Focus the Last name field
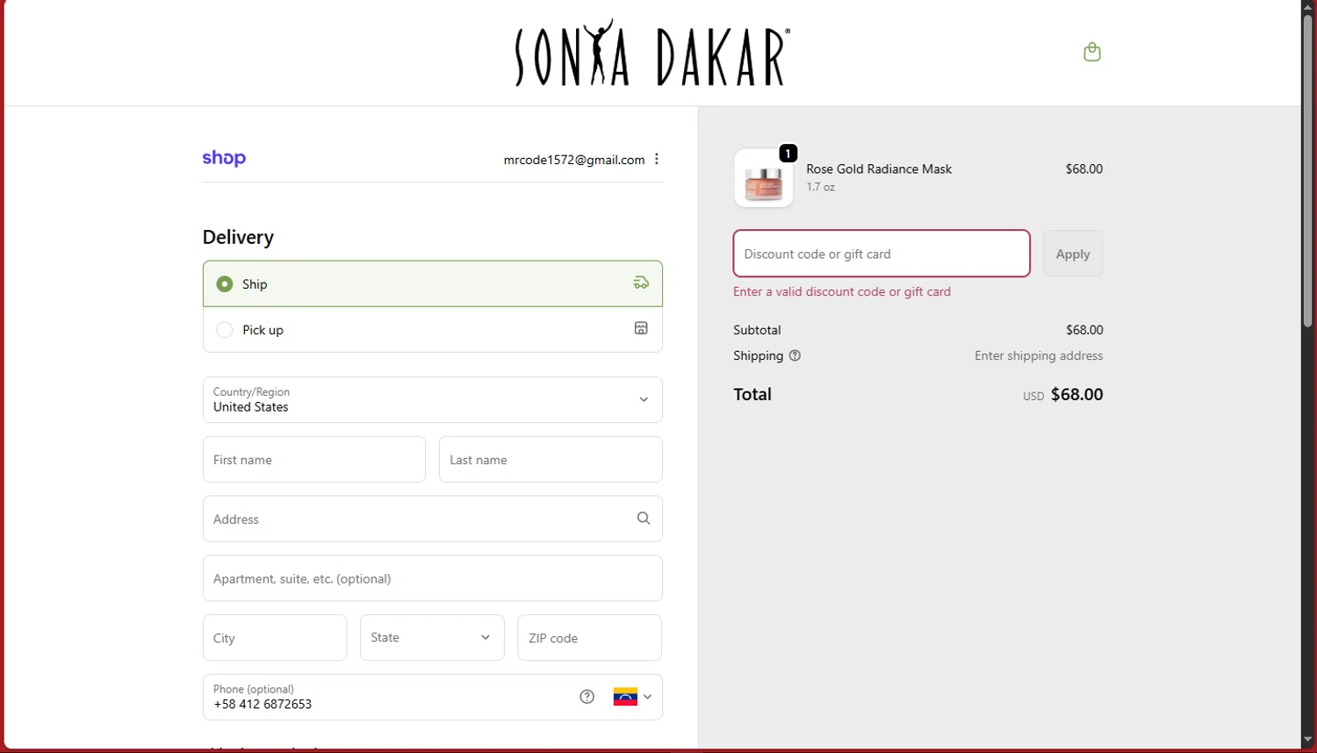The height and width of the screenshot is (753, 1317). coord(551,459)
